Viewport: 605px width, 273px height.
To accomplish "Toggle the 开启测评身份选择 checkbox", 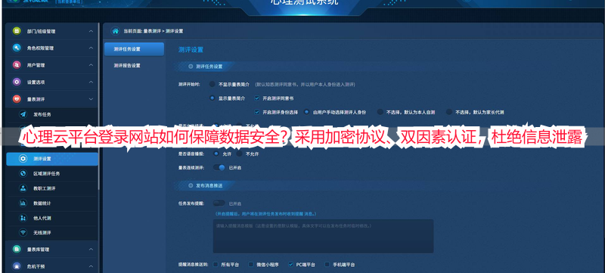I will pos(257,112).
